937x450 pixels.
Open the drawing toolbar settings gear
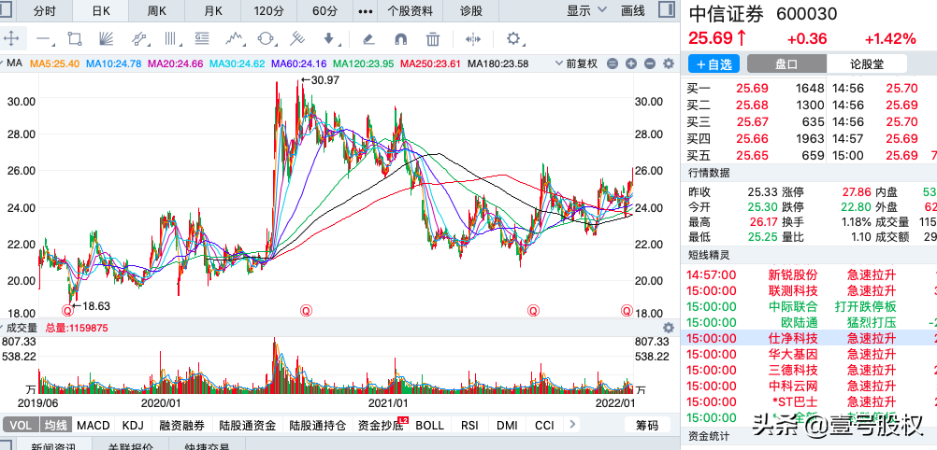point(513,39)
